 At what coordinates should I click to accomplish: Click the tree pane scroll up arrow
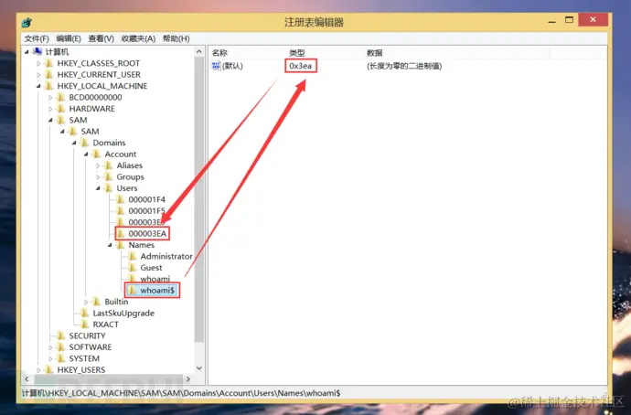tap(199, 51)
